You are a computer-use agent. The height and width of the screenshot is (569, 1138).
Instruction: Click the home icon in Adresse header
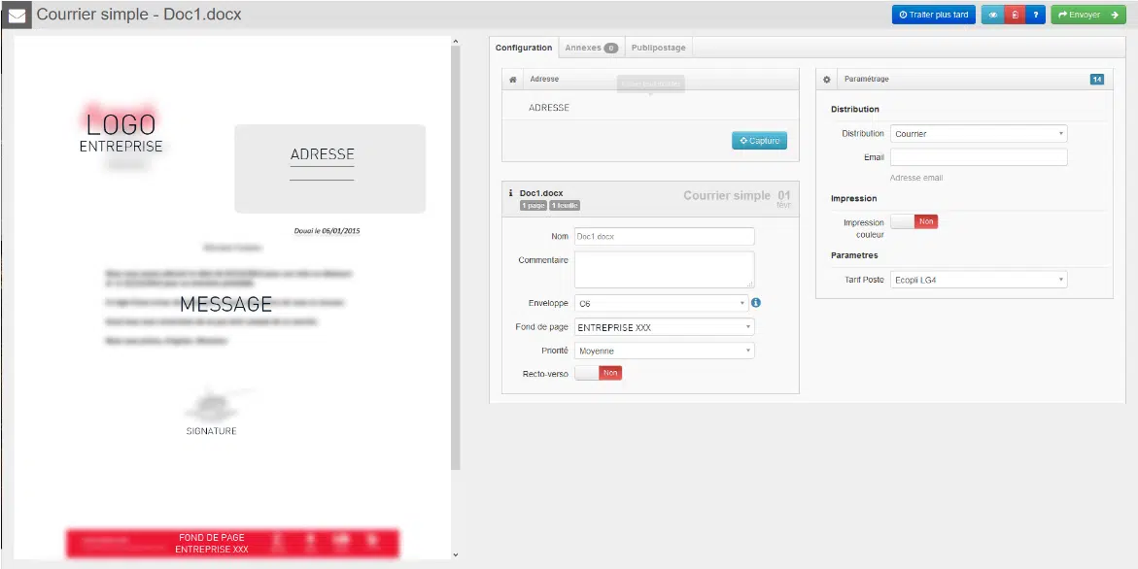click(x=512, y=79)
